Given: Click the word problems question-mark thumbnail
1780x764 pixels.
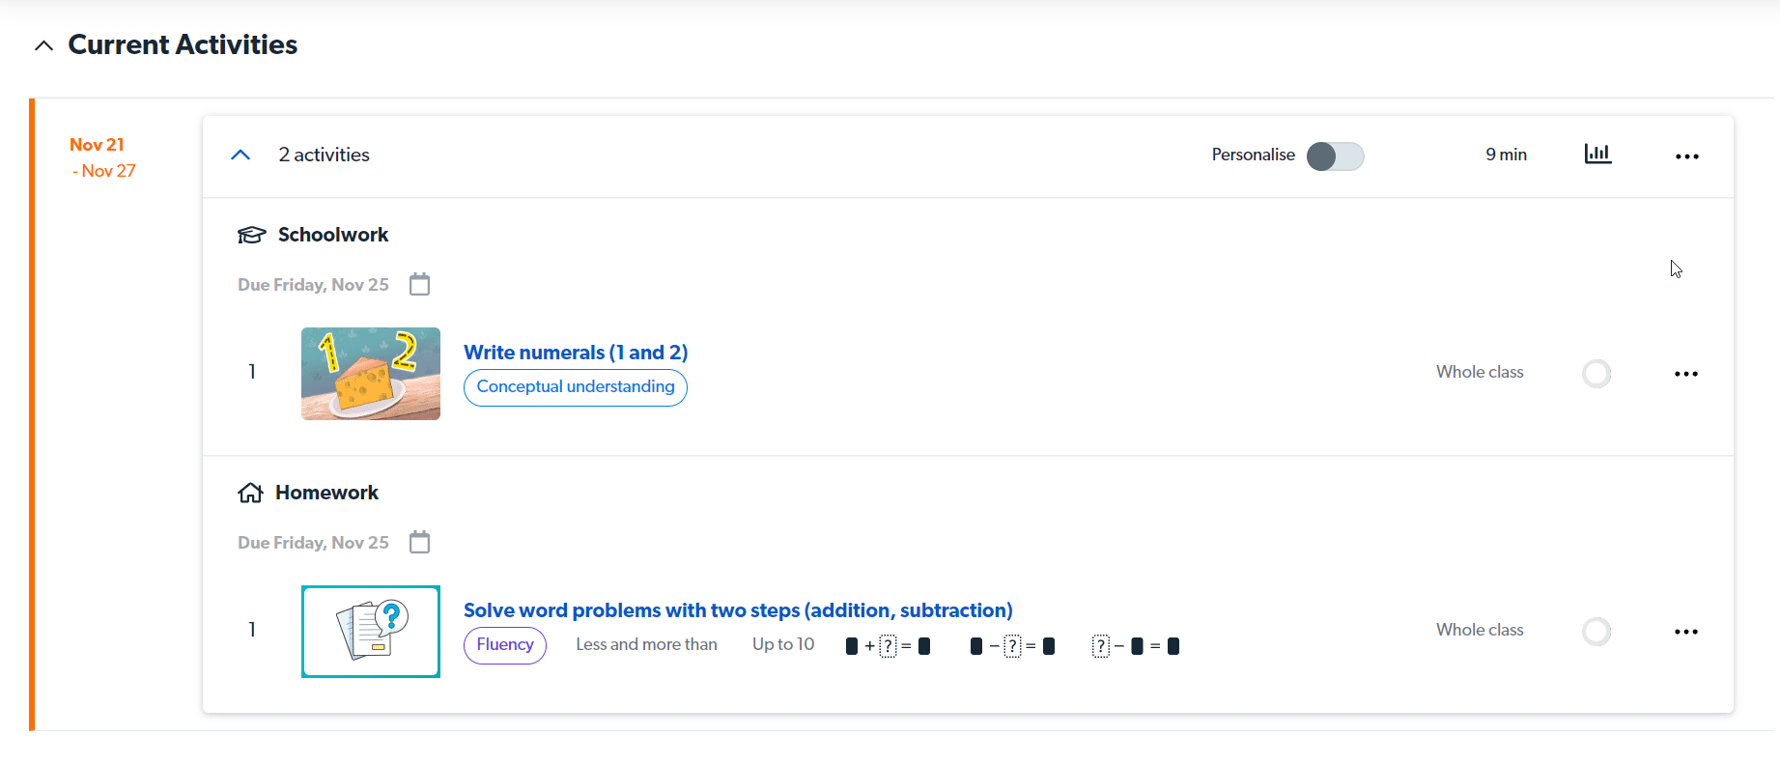Looking at the screenshot, I should coord(371,632).
